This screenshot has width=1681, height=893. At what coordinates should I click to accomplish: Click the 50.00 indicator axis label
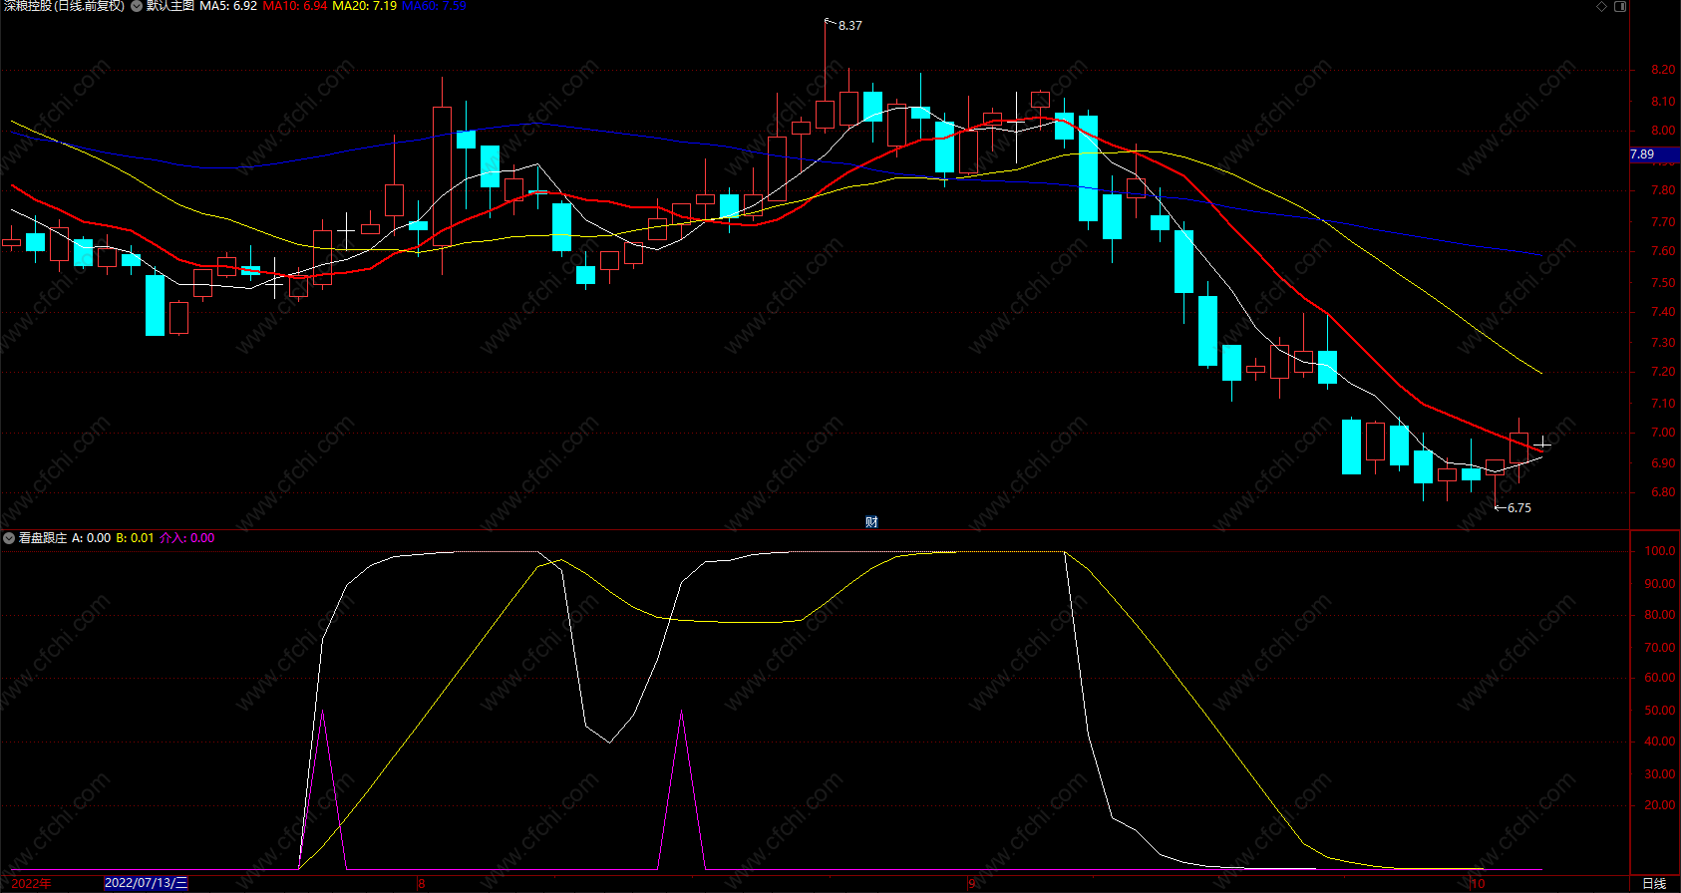(1660, 711)
